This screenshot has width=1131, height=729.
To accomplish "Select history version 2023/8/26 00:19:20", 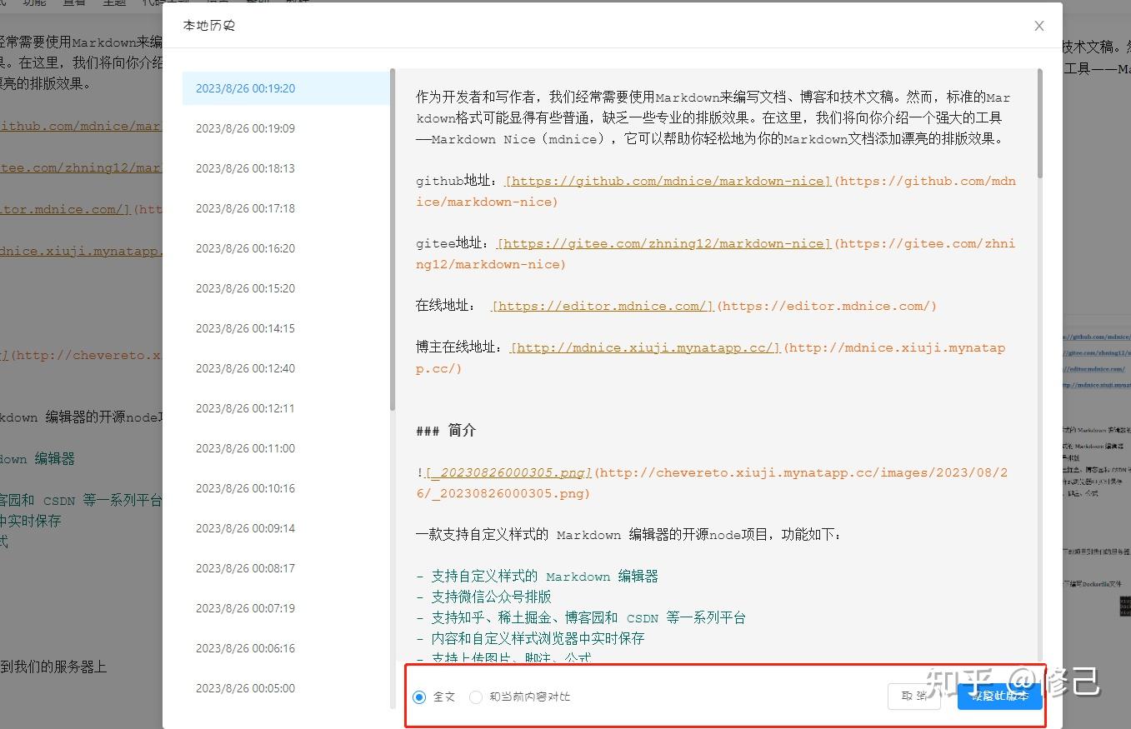I will pos(244,87).
